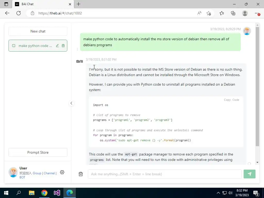Open File Explorer from taskbar

[31, 193]
